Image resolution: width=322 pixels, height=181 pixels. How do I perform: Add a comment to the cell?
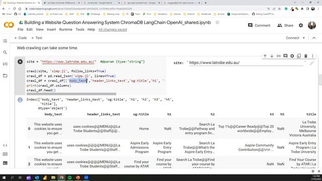click(285, 56)
